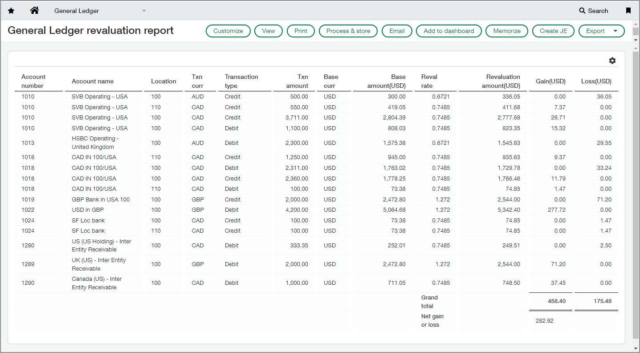Click the bookmark icon on the right
This screenshot has width=640, height=353.
628,10
